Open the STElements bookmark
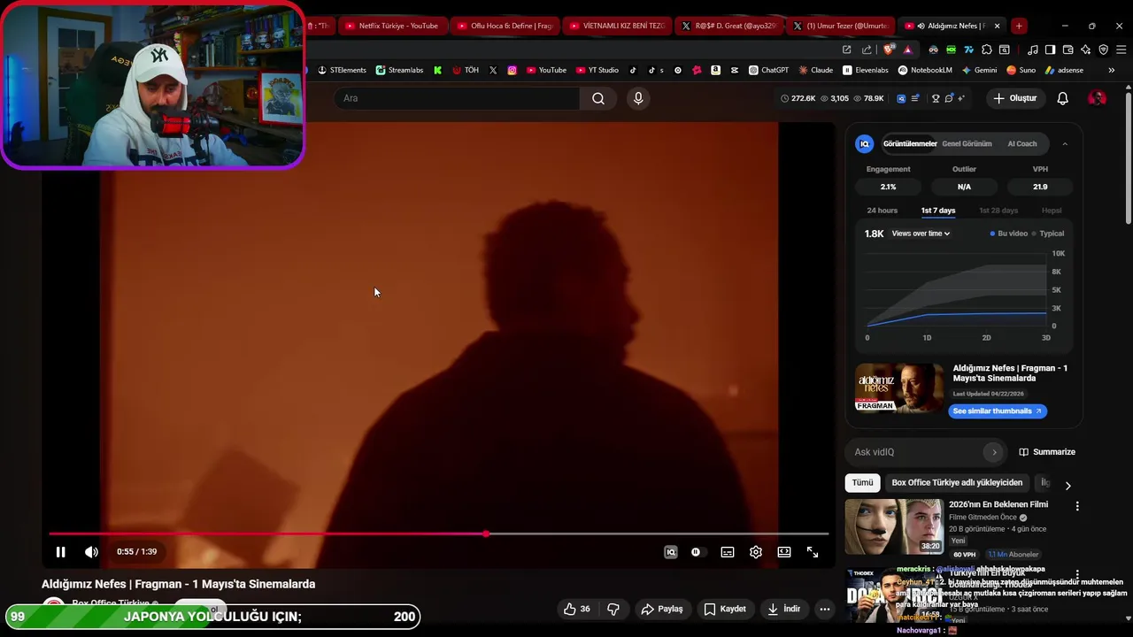The width and height of the screenshot is (1133, 637). click(342, 70)
